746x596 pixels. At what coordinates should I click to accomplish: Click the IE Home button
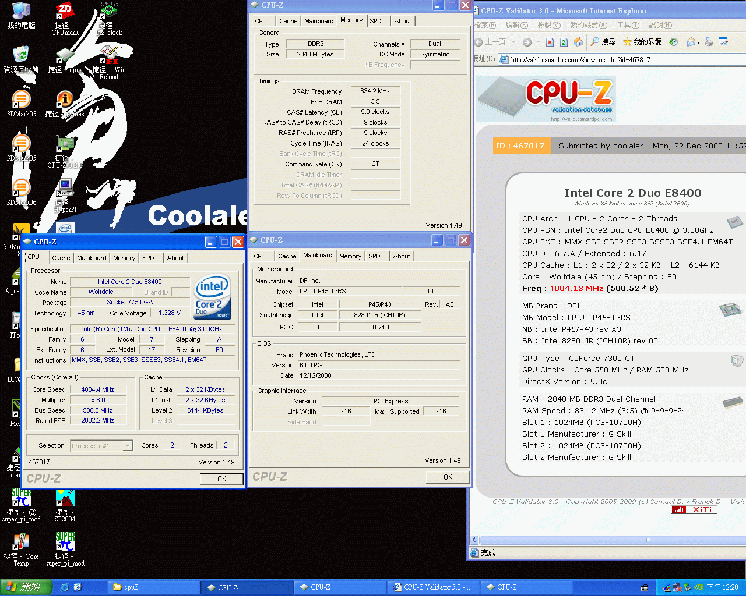point(578,42)
